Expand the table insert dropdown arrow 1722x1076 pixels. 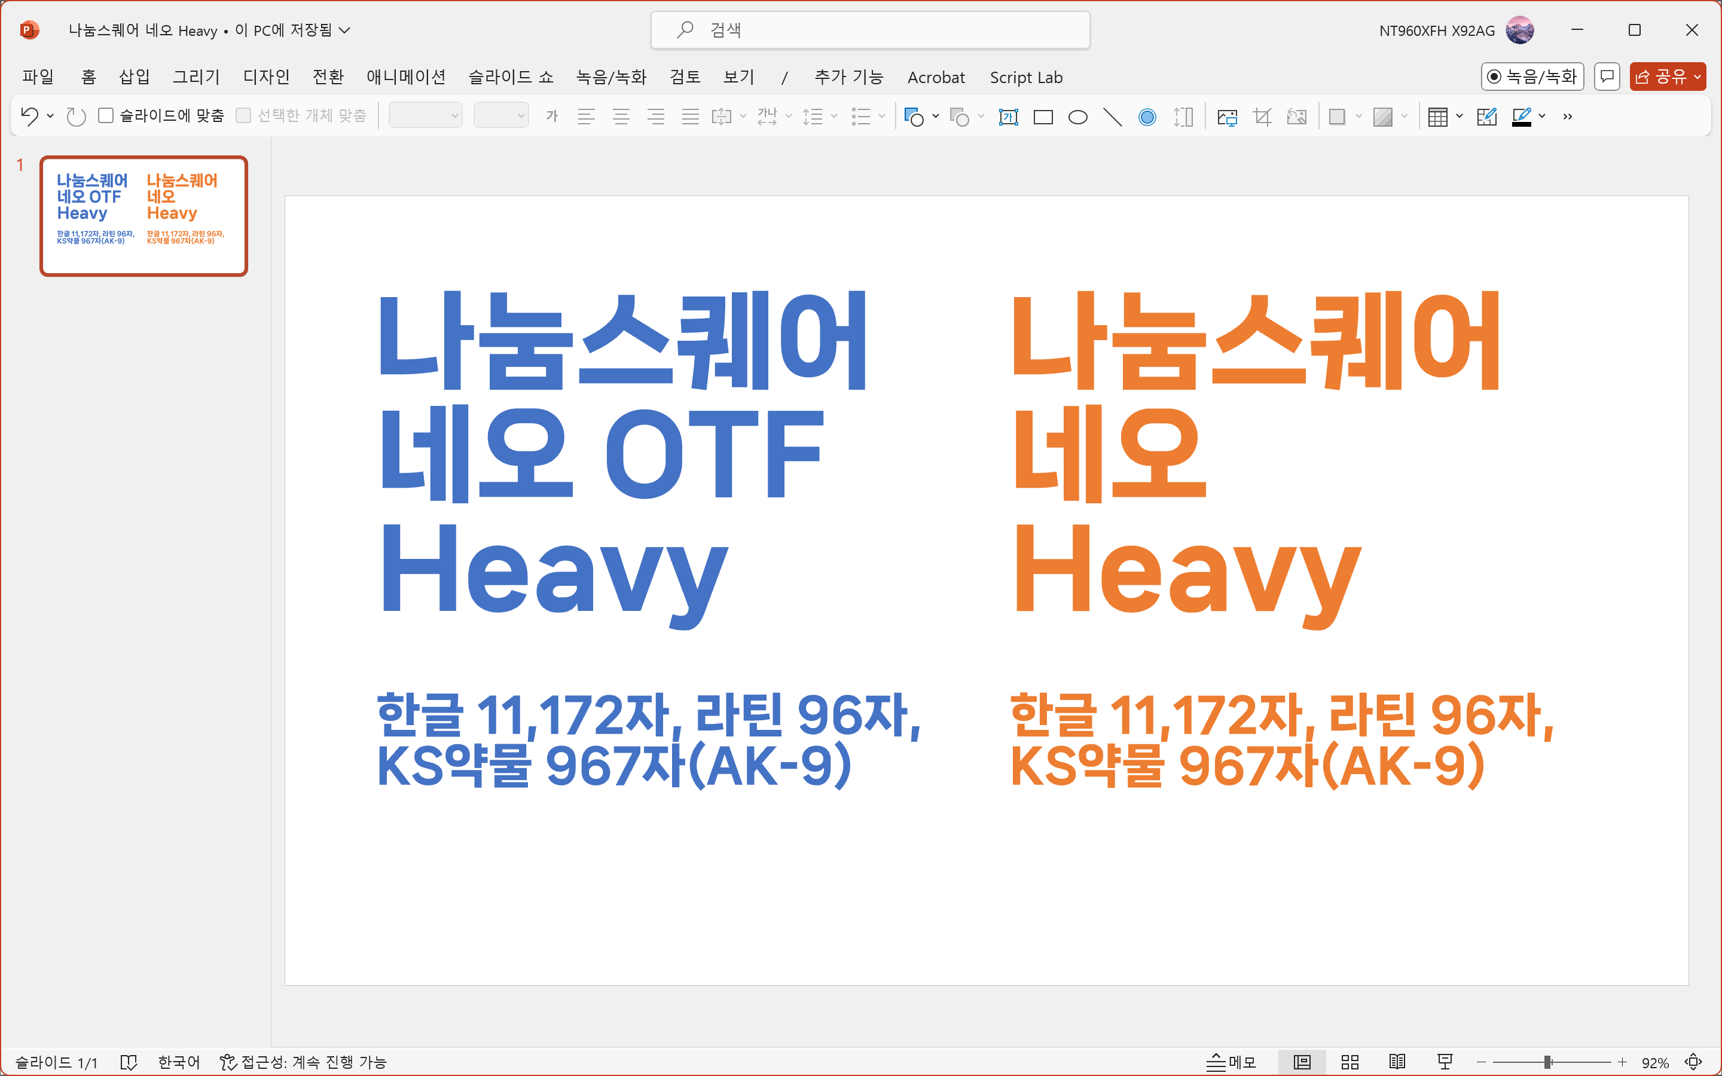1460,116
